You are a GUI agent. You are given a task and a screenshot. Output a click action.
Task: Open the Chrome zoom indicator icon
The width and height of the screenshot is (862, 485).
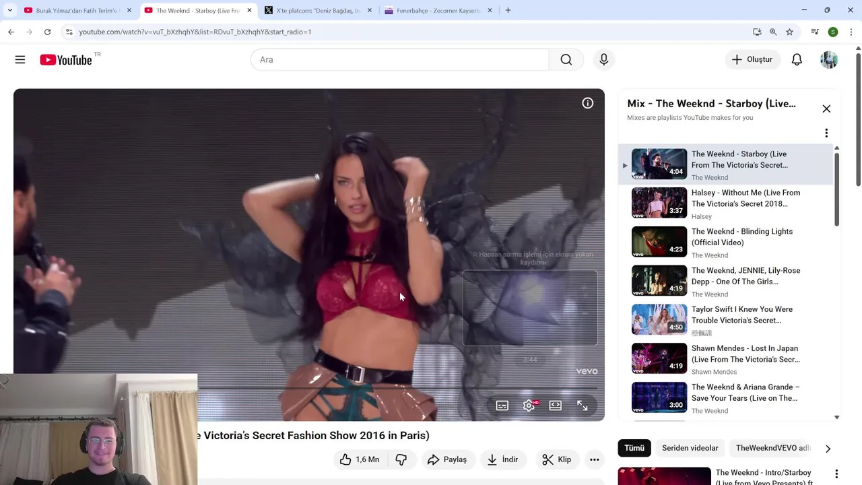click(x=773, y=32)
